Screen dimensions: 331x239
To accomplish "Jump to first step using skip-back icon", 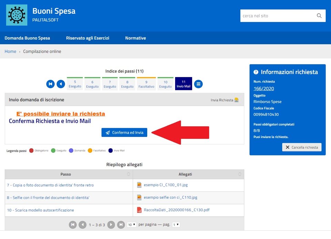I will 51,84.
